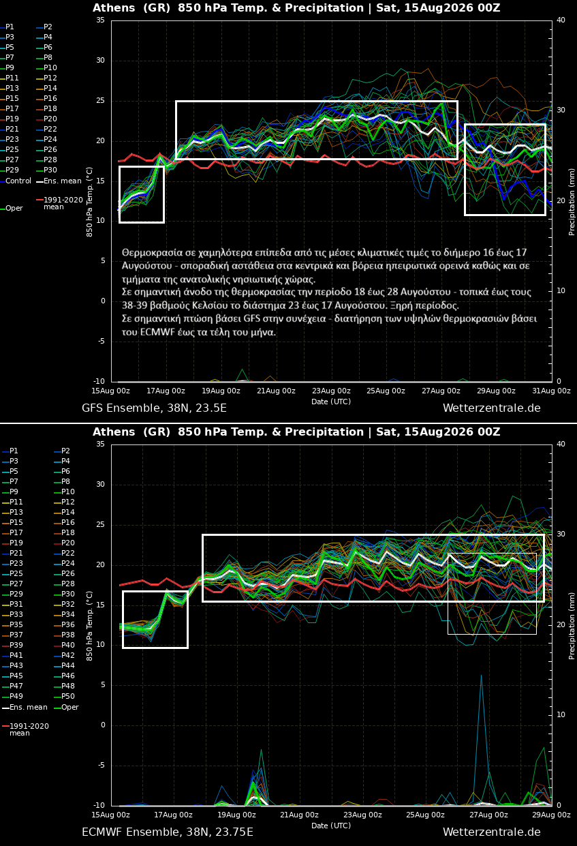This screenshot has width=577, height=846.
Task: Click the 31Aug 00z date axis label
Action: coord(550,391)
